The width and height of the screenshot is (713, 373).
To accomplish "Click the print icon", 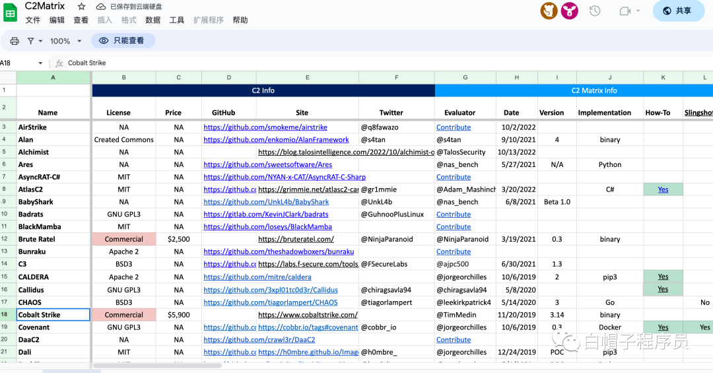I will (15, 41).
